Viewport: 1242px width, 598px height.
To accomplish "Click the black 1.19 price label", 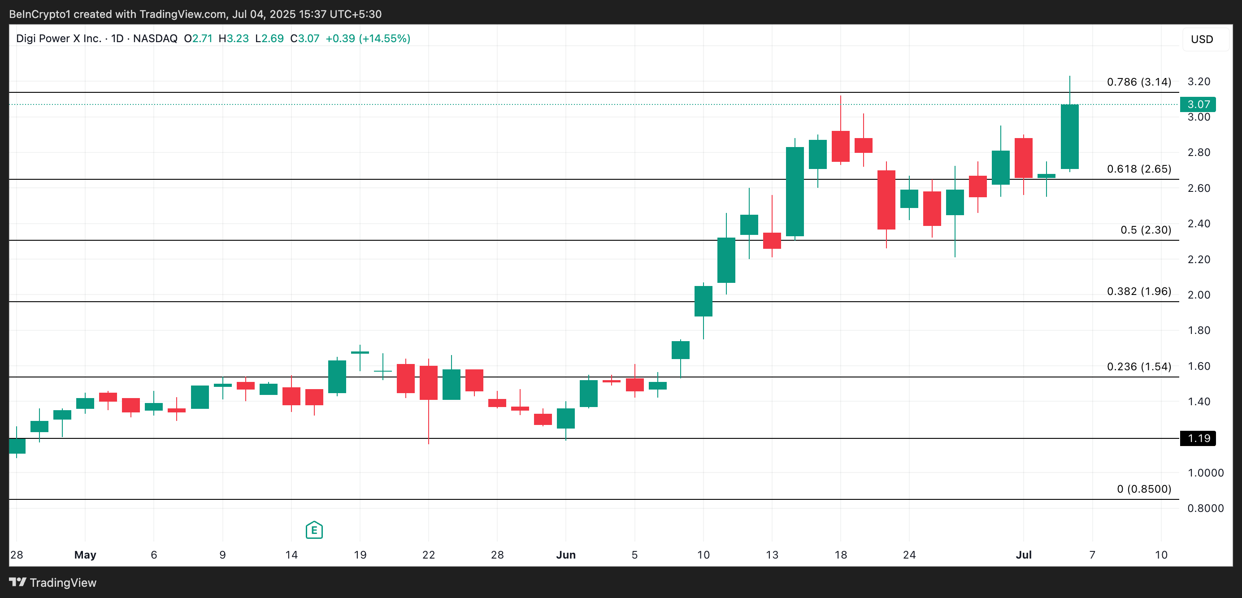I will [1198, 438].
